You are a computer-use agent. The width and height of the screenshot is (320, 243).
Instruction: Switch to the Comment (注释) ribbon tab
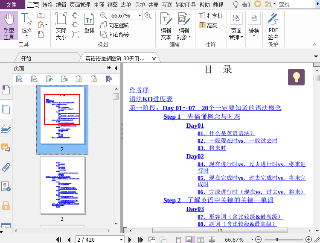pyautogui.click(x=99, y=5)
